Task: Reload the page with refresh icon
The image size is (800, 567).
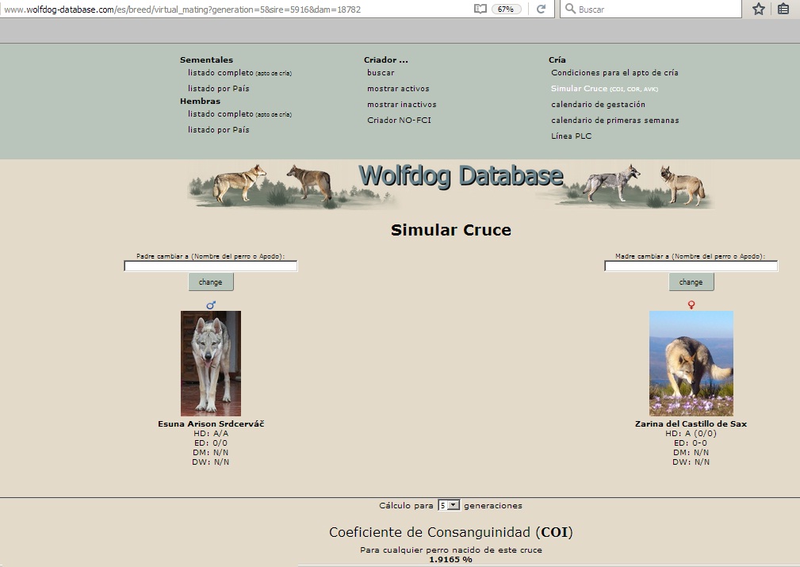Action: click(542, 9)
